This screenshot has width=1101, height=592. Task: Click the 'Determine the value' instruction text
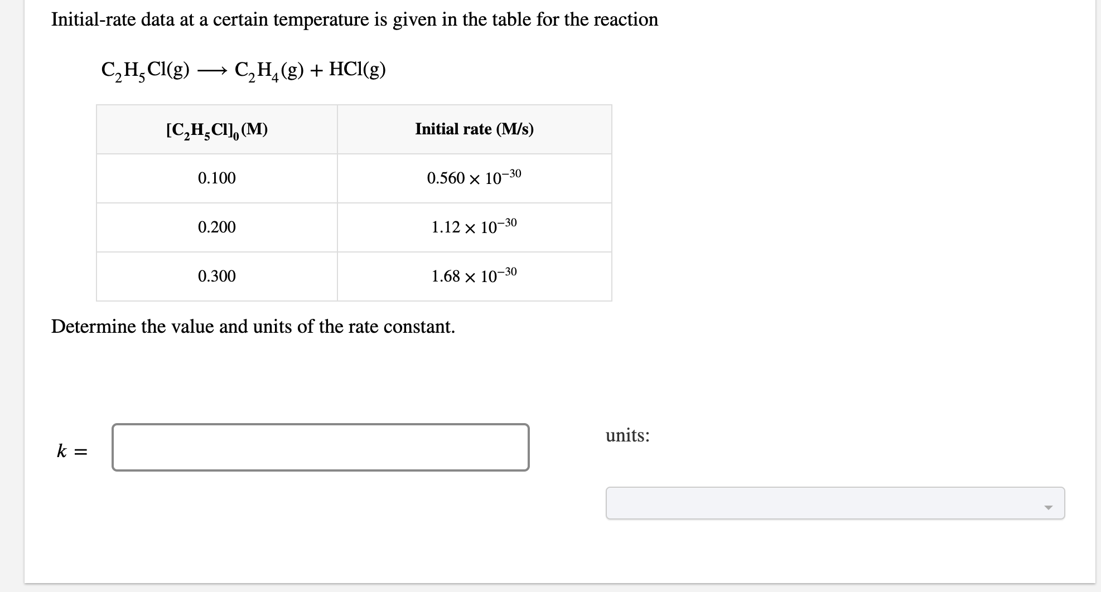pyautogui.click(x=253, y=327)
